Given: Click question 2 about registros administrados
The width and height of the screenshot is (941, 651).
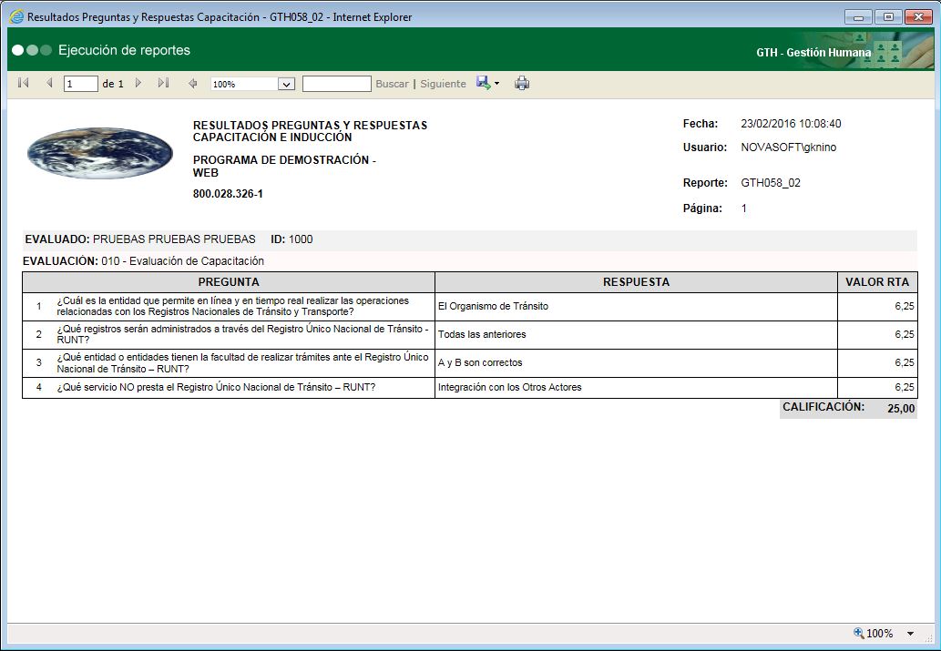Looking at the screenshot, I should tap(242, 334).
